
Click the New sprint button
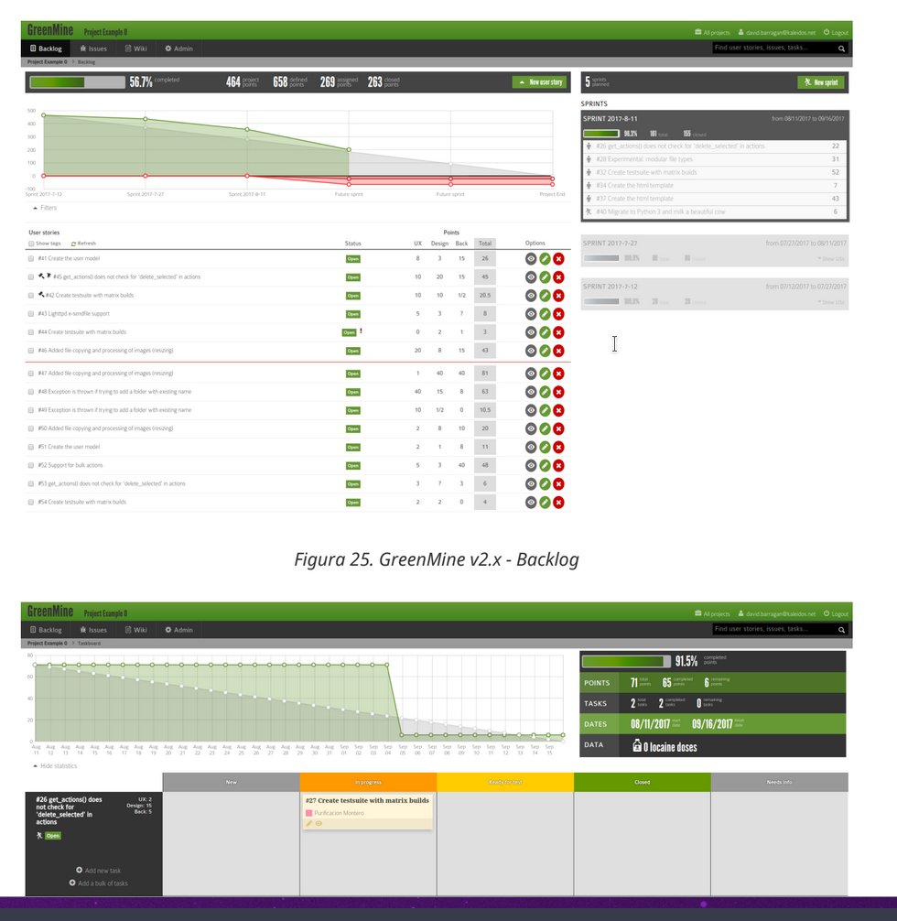point(821,82)
